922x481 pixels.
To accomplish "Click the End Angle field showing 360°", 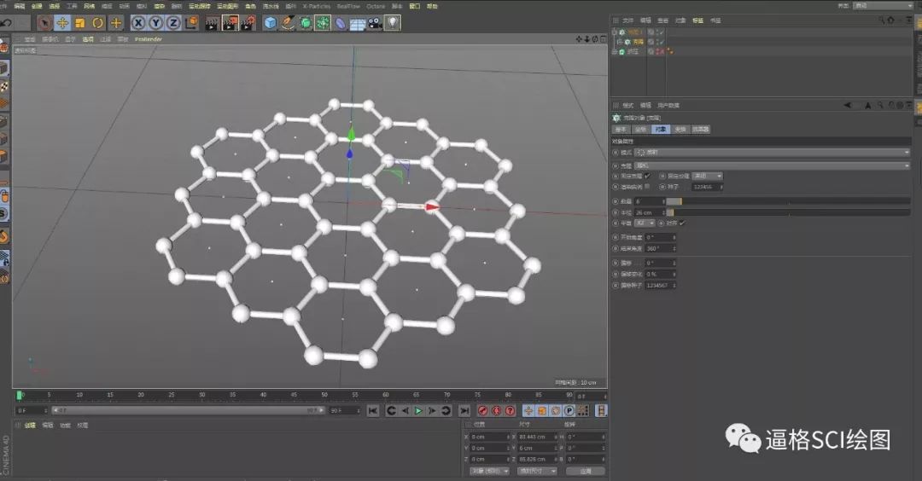I will [661, 248].
